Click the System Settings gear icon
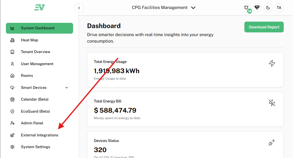293x158 pixels. coord(12,147)
